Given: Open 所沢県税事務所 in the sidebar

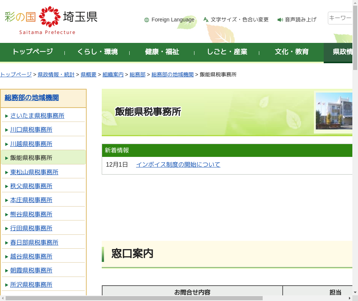Looking at the screenshot, I should click(31, 285).
